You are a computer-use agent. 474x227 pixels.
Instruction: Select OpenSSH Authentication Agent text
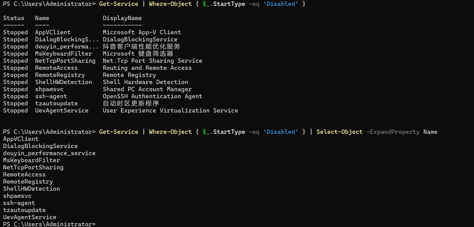tap(152, 96)
